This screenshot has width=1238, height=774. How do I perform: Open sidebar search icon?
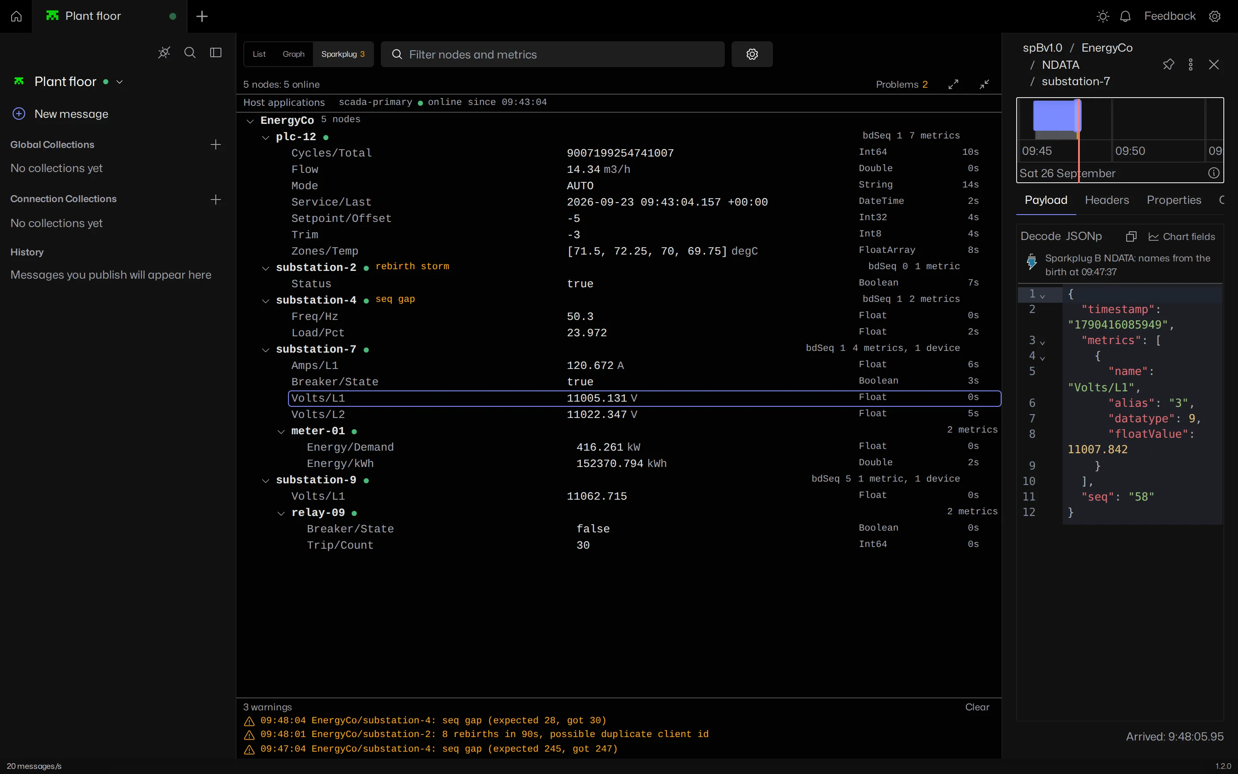190,52
